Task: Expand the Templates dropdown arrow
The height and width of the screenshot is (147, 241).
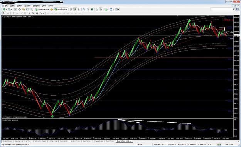Action: coord(118,9)
